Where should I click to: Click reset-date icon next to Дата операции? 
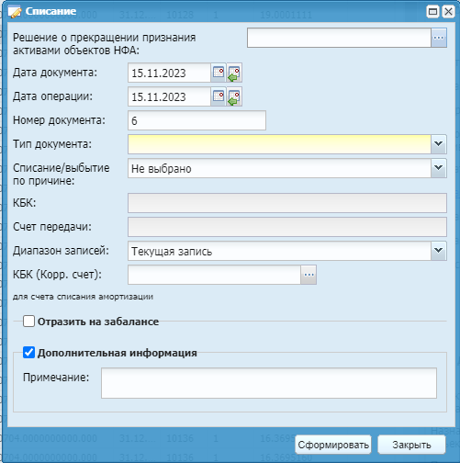[234, 96]
